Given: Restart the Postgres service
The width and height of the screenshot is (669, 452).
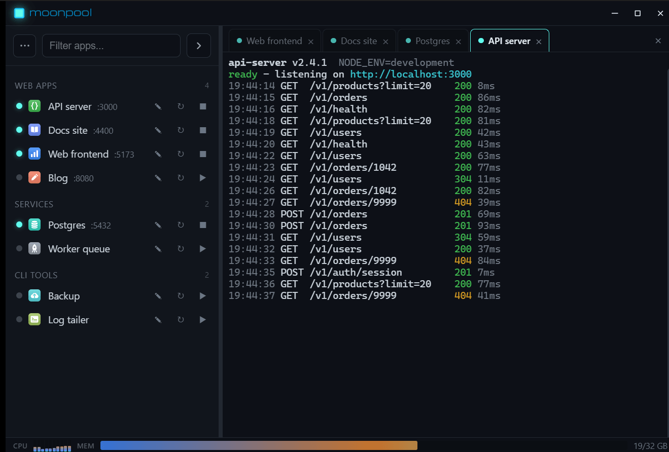Looking at the screenshot, I should 181,225.
